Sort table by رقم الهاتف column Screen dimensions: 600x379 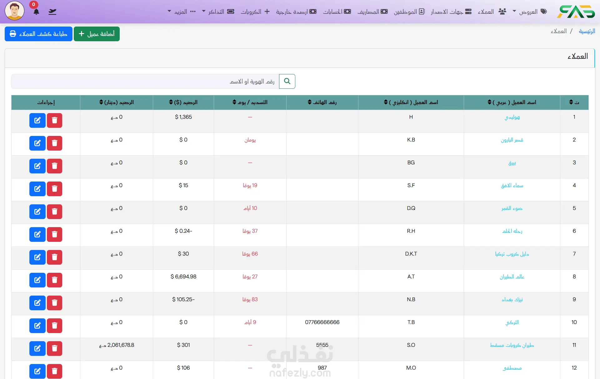point(322,102)
